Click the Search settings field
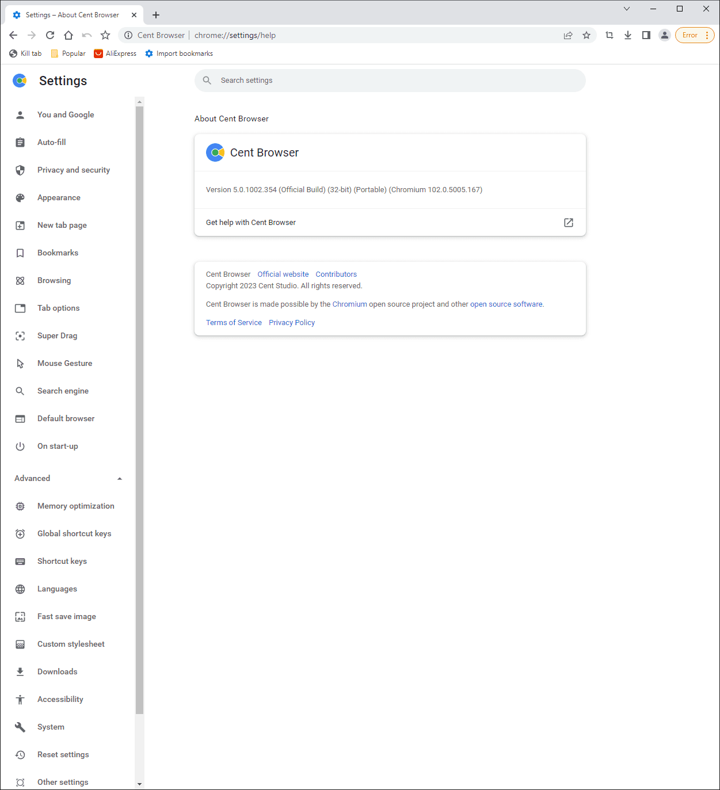 (390, 81)
